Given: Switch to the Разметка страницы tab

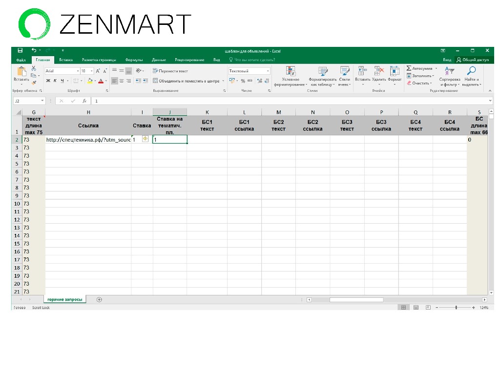Looking at the screenshot, I should click(99, 60).
